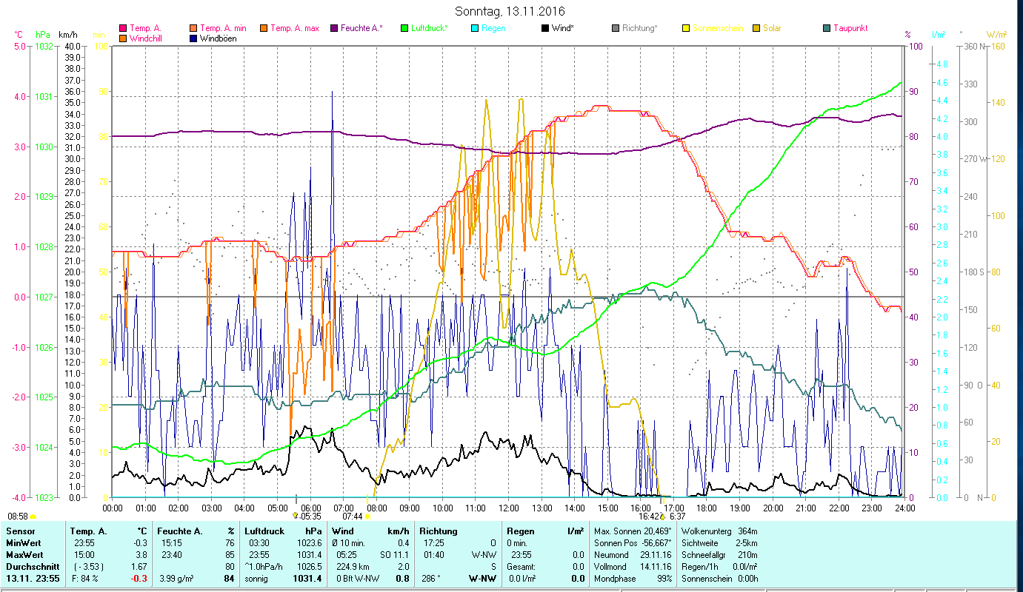Click the Wolkenunterg 364m entry
1023x592 pixels.
(719, 531)
